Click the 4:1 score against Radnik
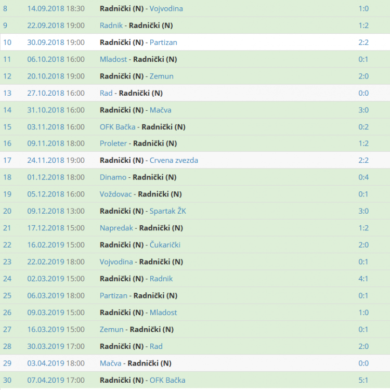The height and width of the screenshot is (390, 390). pyautogui.click(x=363, y=279)
